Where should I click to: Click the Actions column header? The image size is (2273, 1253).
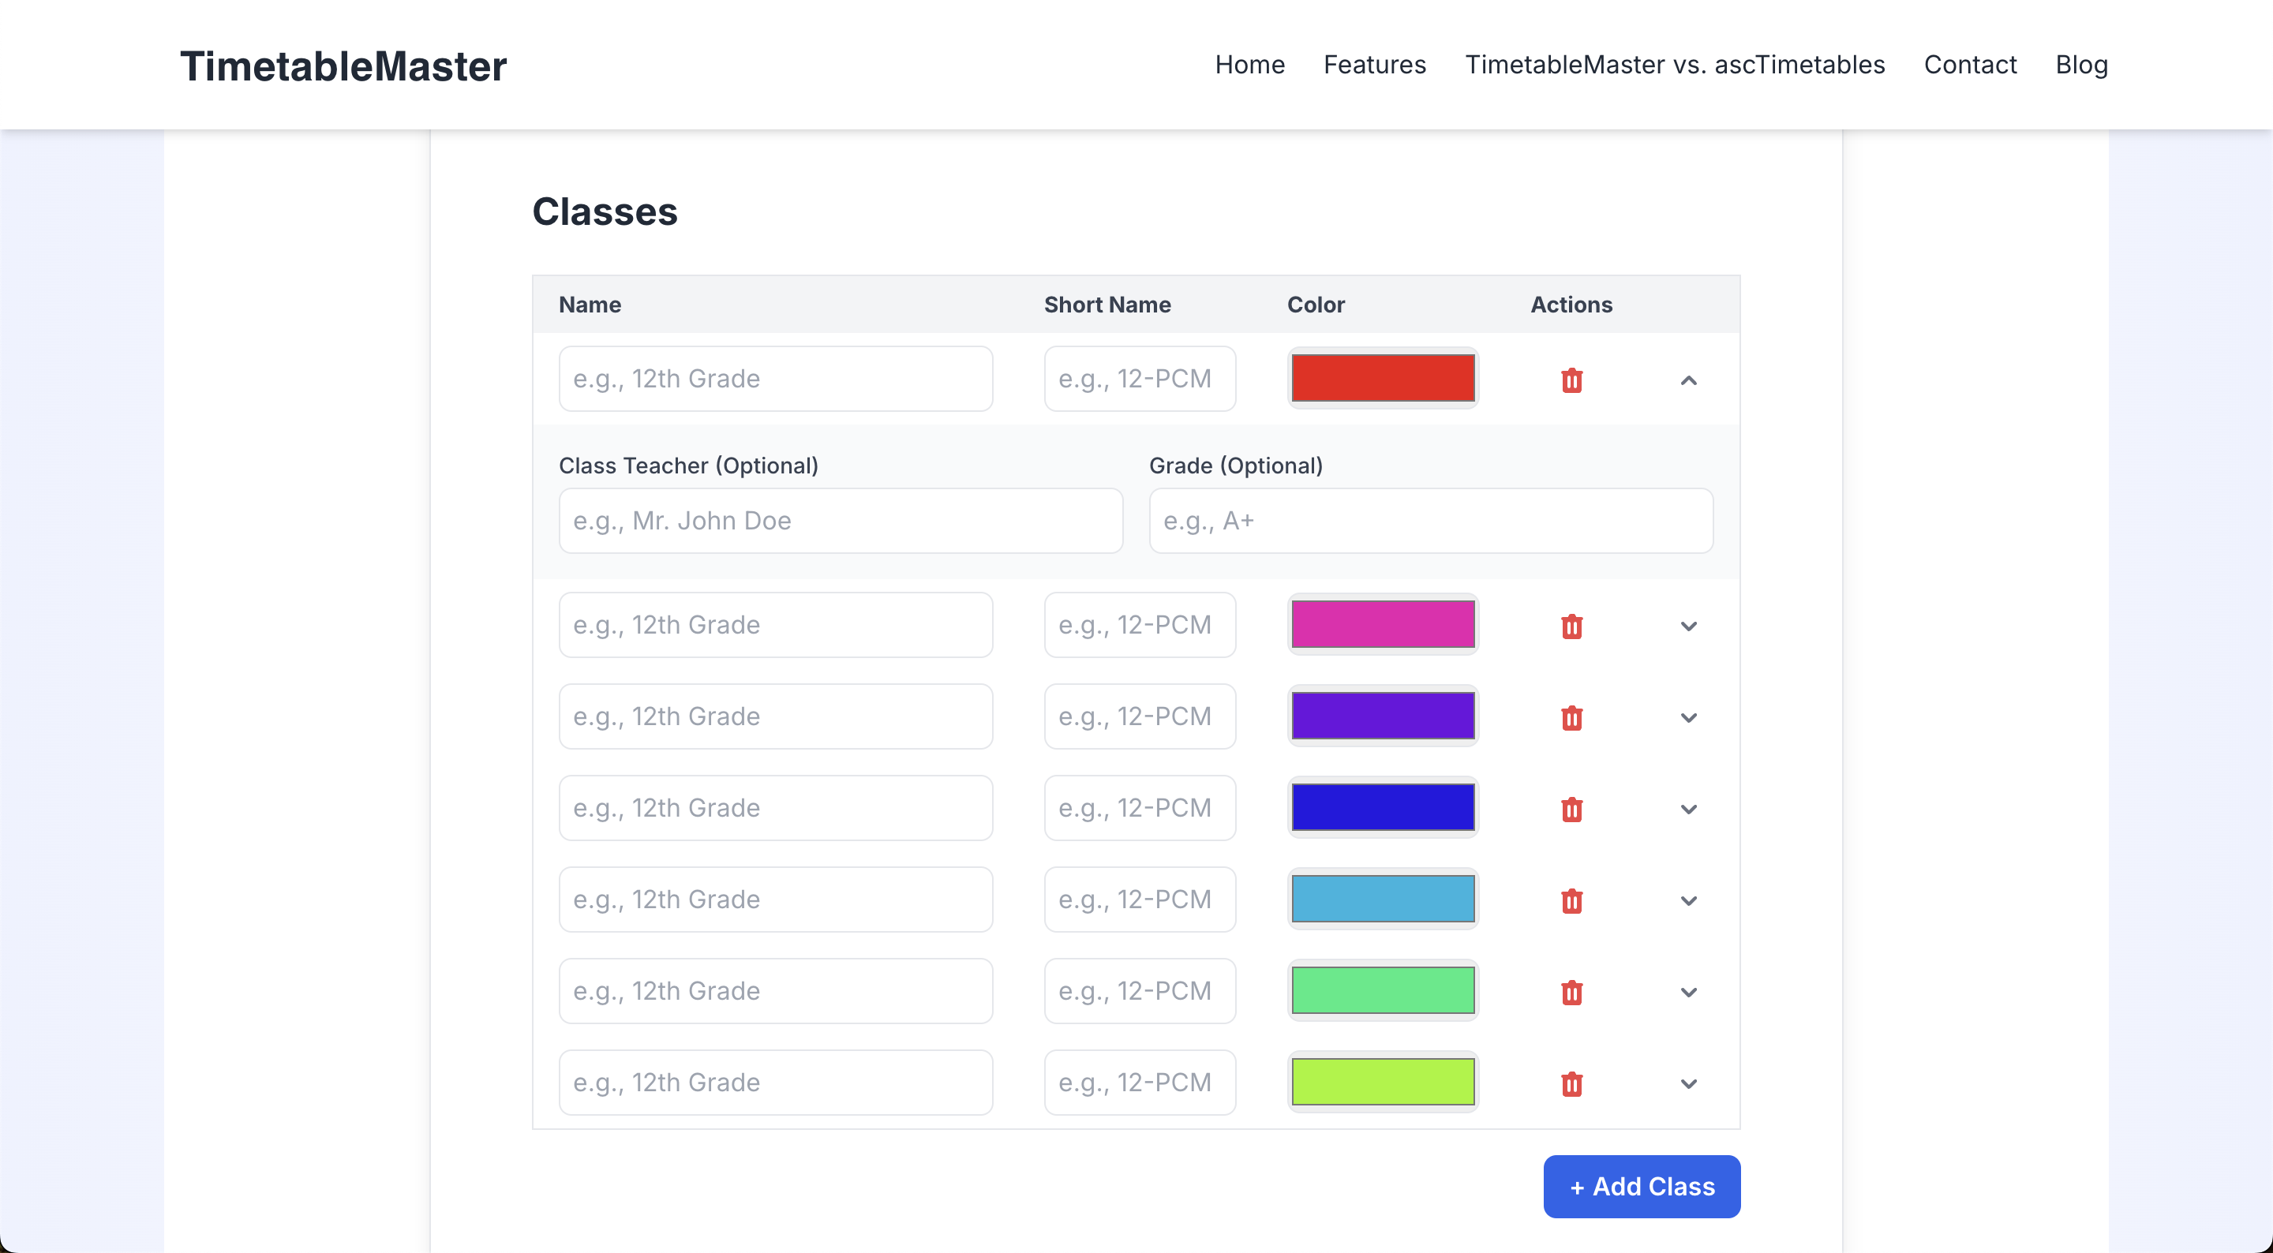click(1571, 305)
